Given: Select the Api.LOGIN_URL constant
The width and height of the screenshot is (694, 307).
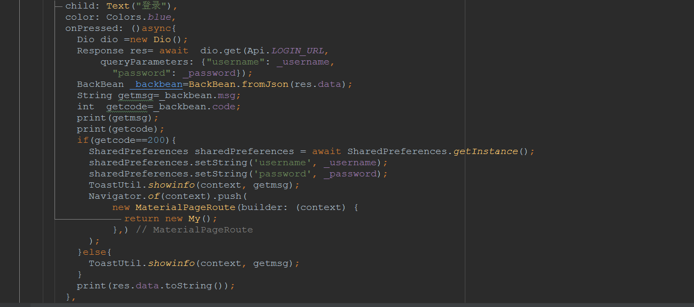Looking at the screenshot, I should pyautogui.click(x=285, y=51).
